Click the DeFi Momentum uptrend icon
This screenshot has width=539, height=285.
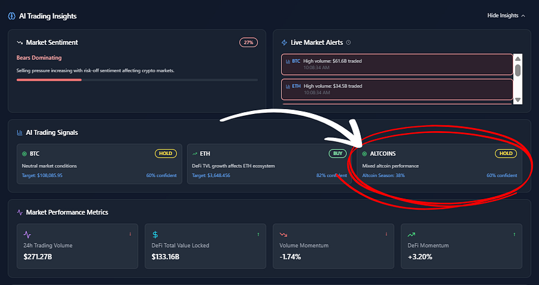tap(412, 234)
